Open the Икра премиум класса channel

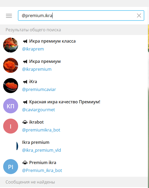click(74, 45)
